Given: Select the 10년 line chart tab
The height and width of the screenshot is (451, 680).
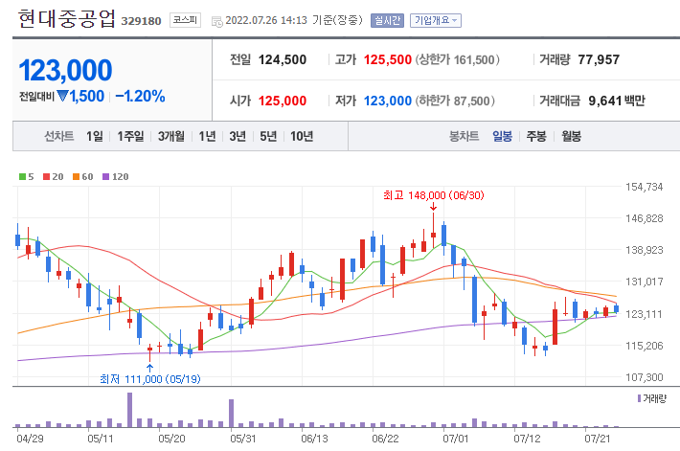Looking at the screenshot, I should pyautogui.click(x=302, y=136).
